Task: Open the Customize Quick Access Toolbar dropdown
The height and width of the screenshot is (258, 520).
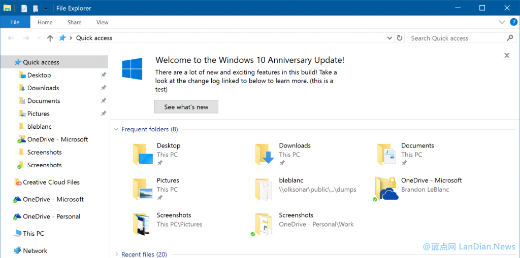Action: 46,9
